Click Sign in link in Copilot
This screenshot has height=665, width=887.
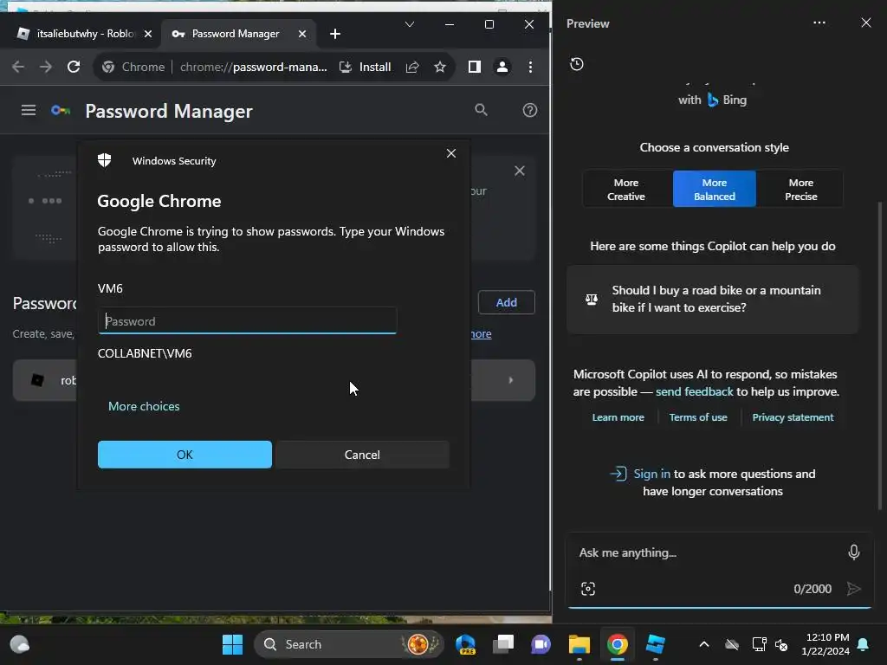(651, 474)
